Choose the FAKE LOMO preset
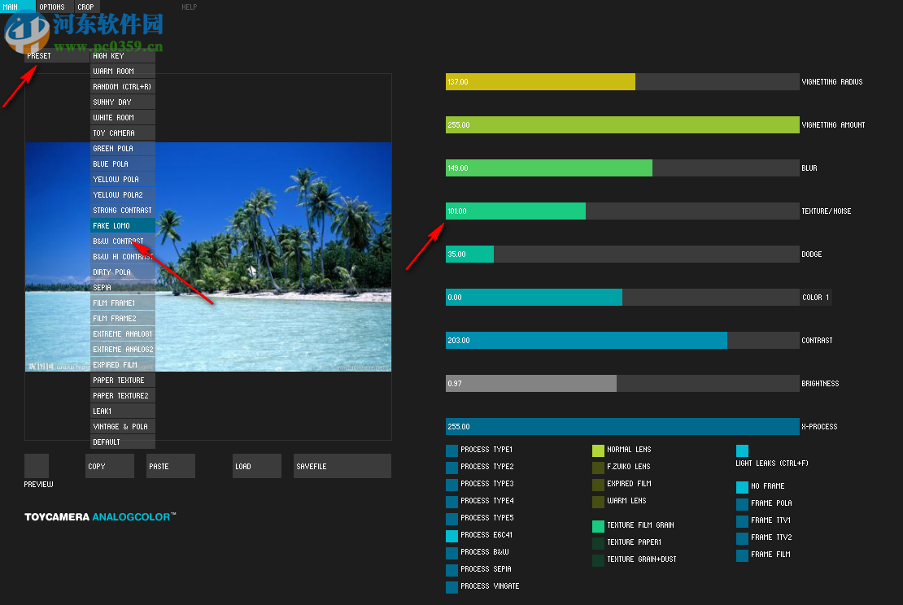This screenshot has width=903, height=605. (123, 225)
